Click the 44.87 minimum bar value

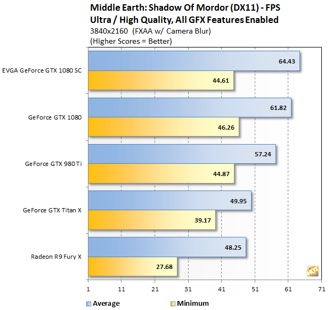[x=221, y=174]
